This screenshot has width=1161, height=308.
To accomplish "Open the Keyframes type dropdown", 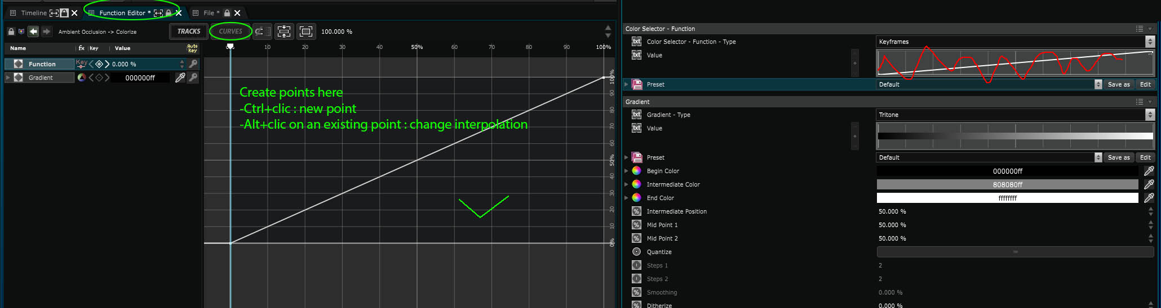I will pyautogui.click(x=1016, y=42).
